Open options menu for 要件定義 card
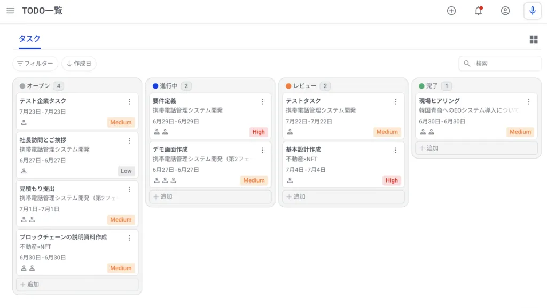547x308 pixels. tap(263, 102)
